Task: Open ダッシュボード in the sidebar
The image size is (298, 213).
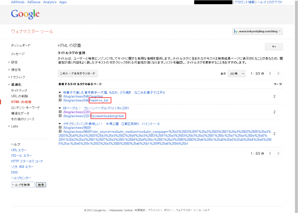Action: point(20,45)
